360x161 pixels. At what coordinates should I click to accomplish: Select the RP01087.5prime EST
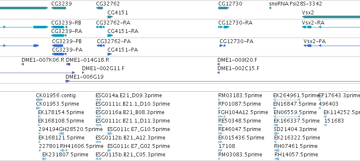point(240,104)
